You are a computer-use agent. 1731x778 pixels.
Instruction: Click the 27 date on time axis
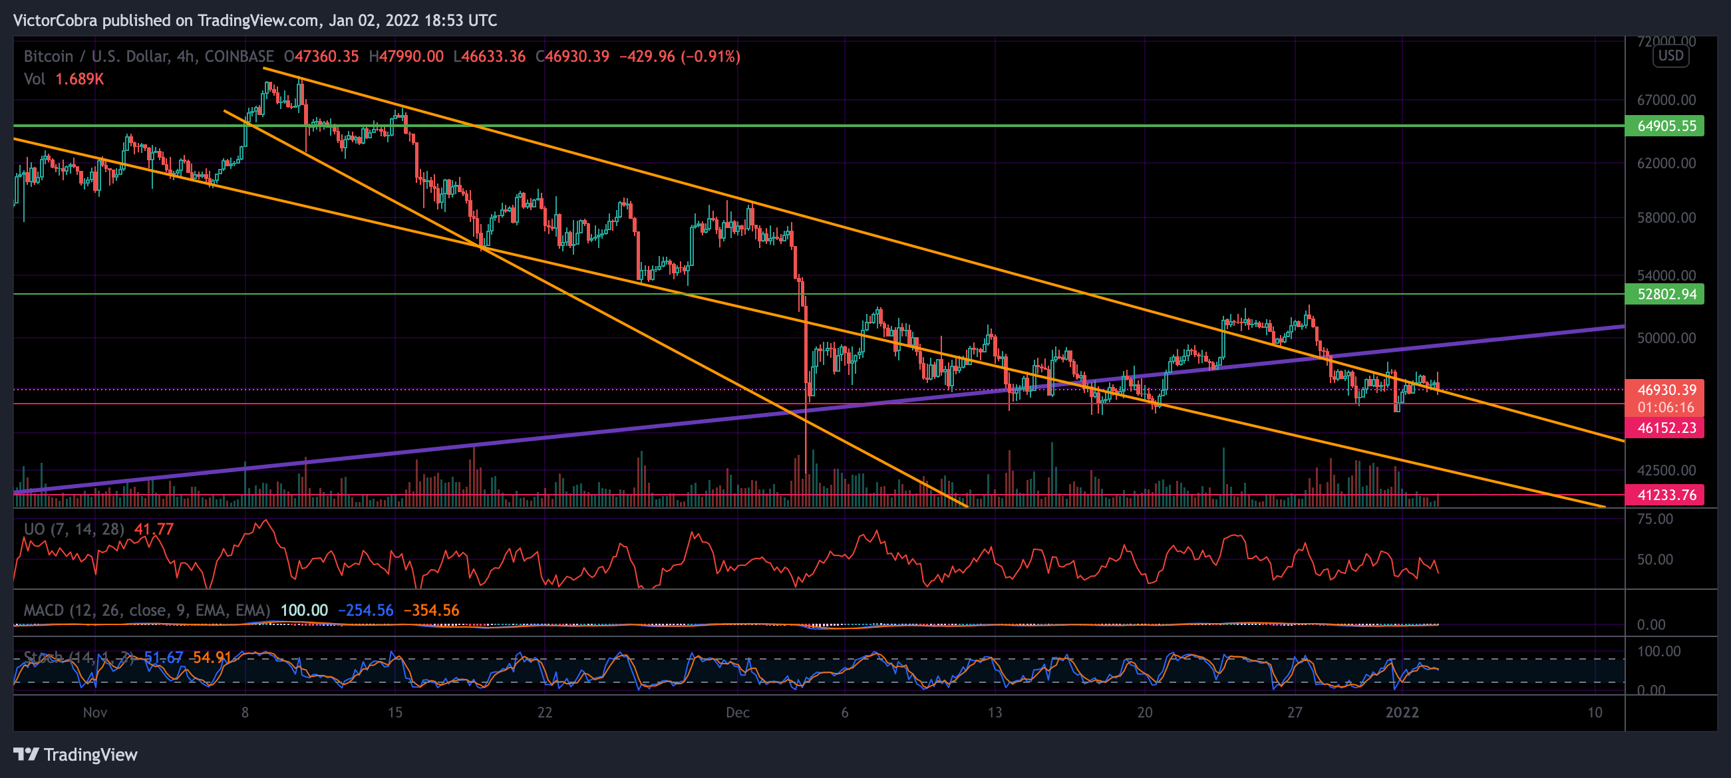(1294, 712)
